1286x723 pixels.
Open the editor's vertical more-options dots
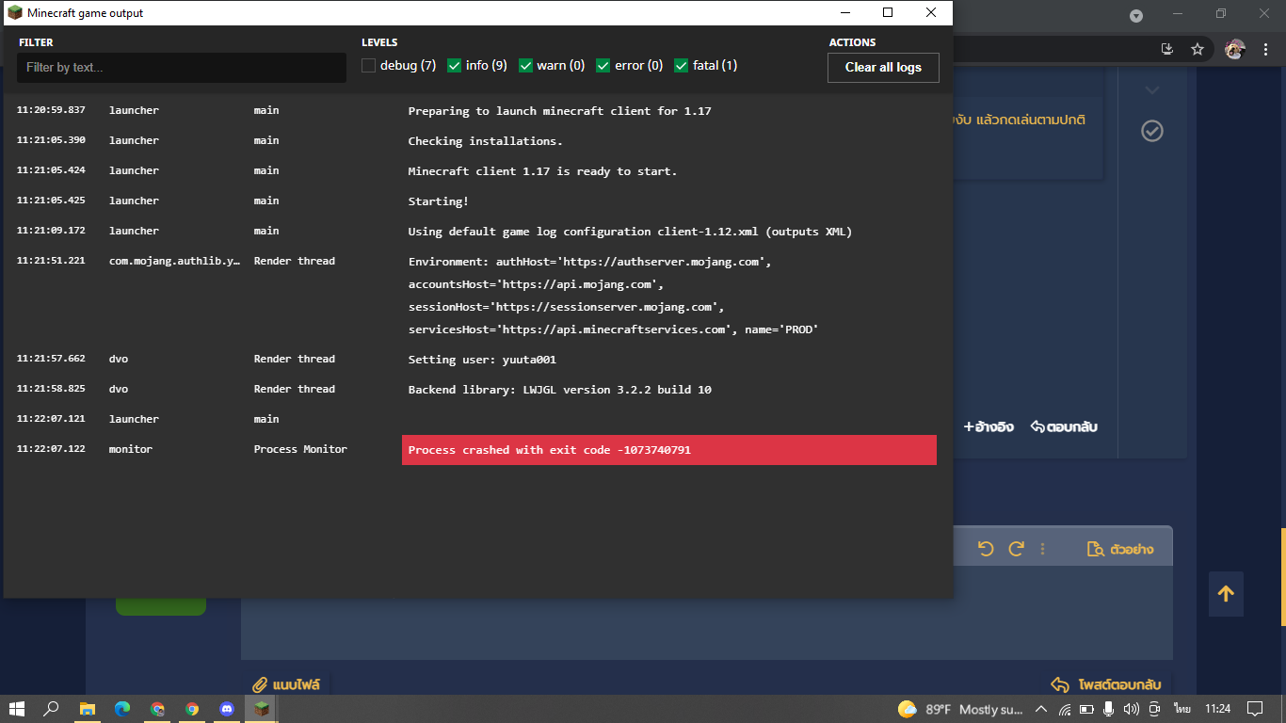(1041, 549)
